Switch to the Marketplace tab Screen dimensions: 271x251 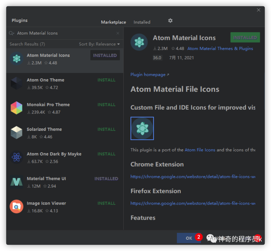113,22
